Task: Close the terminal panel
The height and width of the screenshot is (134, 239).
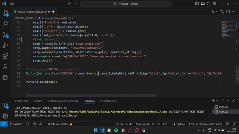Action: pyautogui.click(x=234, y=100)
